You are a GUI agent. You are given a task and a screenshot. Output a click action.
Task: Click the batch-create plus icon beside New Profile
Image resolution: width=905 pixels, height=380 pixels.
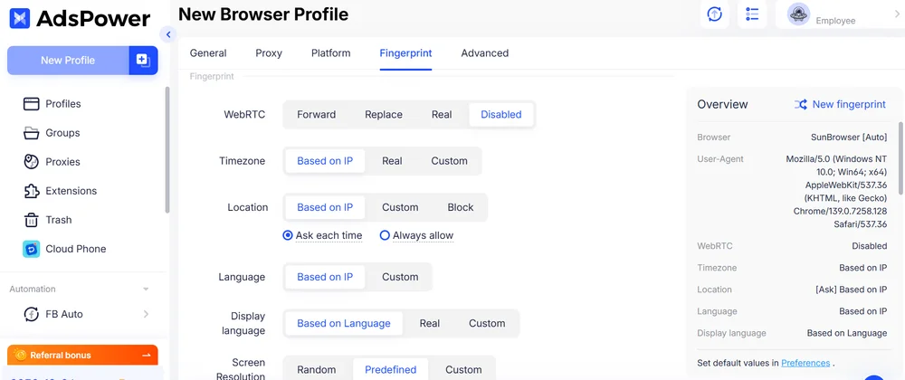(142, 61)
